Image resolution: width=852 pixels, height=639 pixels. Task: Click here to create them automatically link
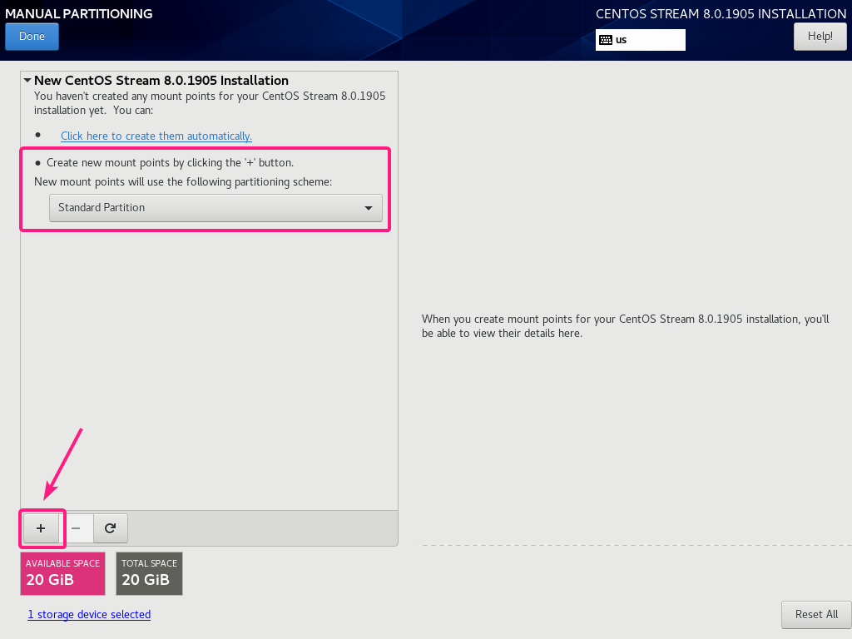pos(156,136)
